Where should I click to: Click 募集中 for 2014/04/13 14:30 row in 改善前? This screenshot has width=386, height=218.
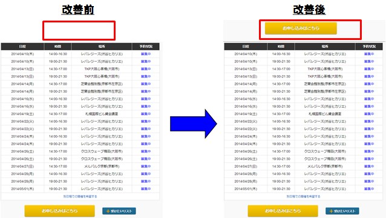pos(146,69)
